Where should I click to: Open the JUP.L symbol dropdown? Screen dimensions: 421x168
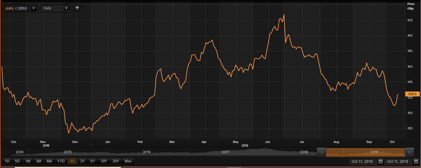[x=34, y=8]
